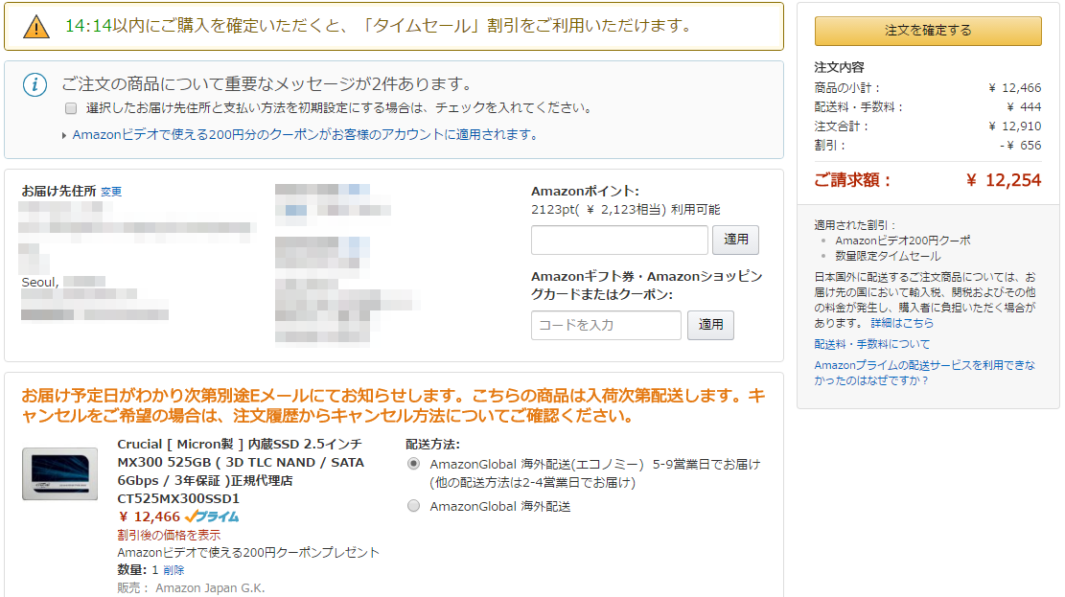The image size is (1065, 597).
Task: Open the Crucial SSD product thumbnail
Action: tap(59, 473)
